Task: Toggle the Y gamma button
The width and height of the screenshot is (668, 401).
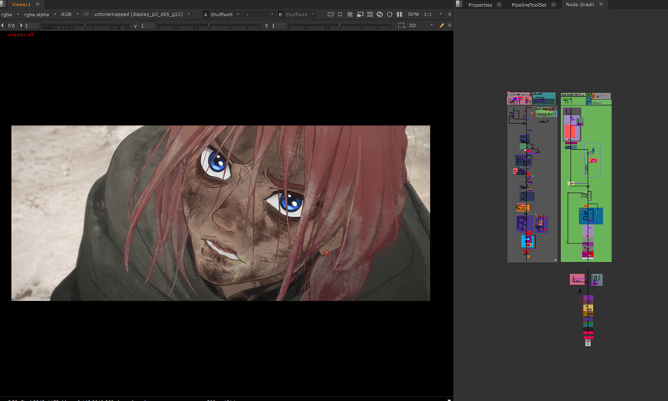Action: (136, 25)
